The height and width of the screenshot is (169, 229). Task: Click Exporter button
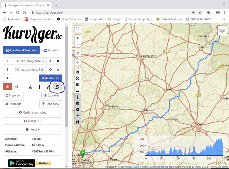(51, 95)
